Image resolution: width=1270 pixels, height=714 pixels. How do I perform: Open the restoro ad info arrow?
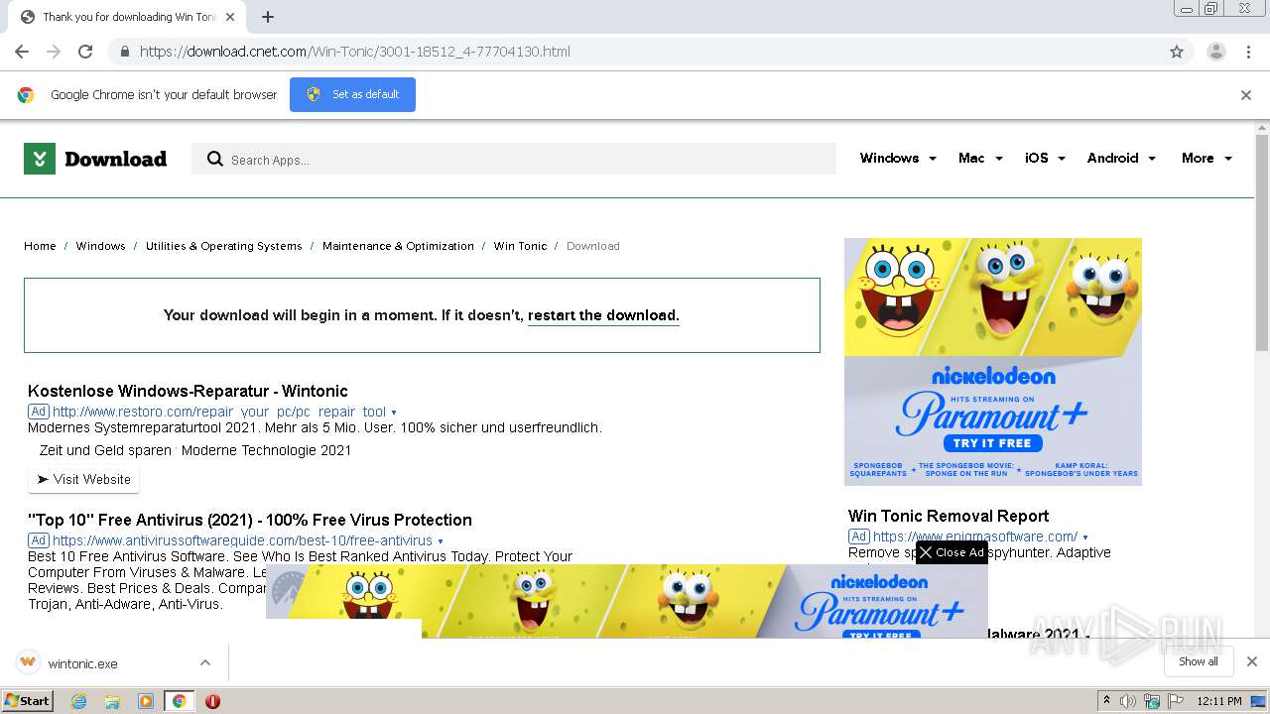pos(394,413)
